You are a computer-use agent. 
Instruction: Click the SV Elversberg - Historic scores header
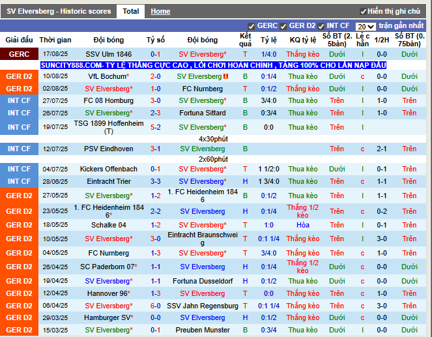click(59, 11)
